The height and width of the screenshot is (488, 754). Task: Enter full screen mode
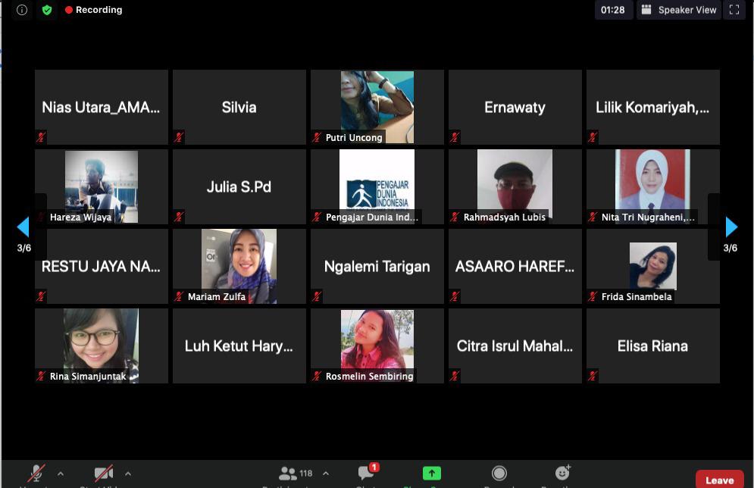click(733, 10)
